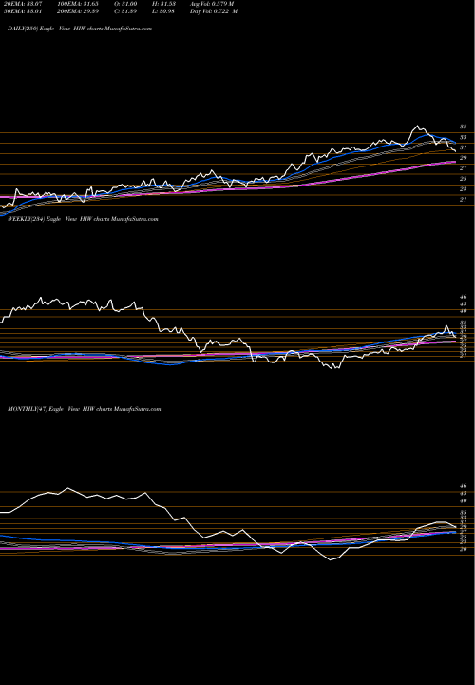Click the MONTHLY(47) Eagle View chart title
This screenshot has height=685, width=475.
pyautogui.click(x=85, y=409)
